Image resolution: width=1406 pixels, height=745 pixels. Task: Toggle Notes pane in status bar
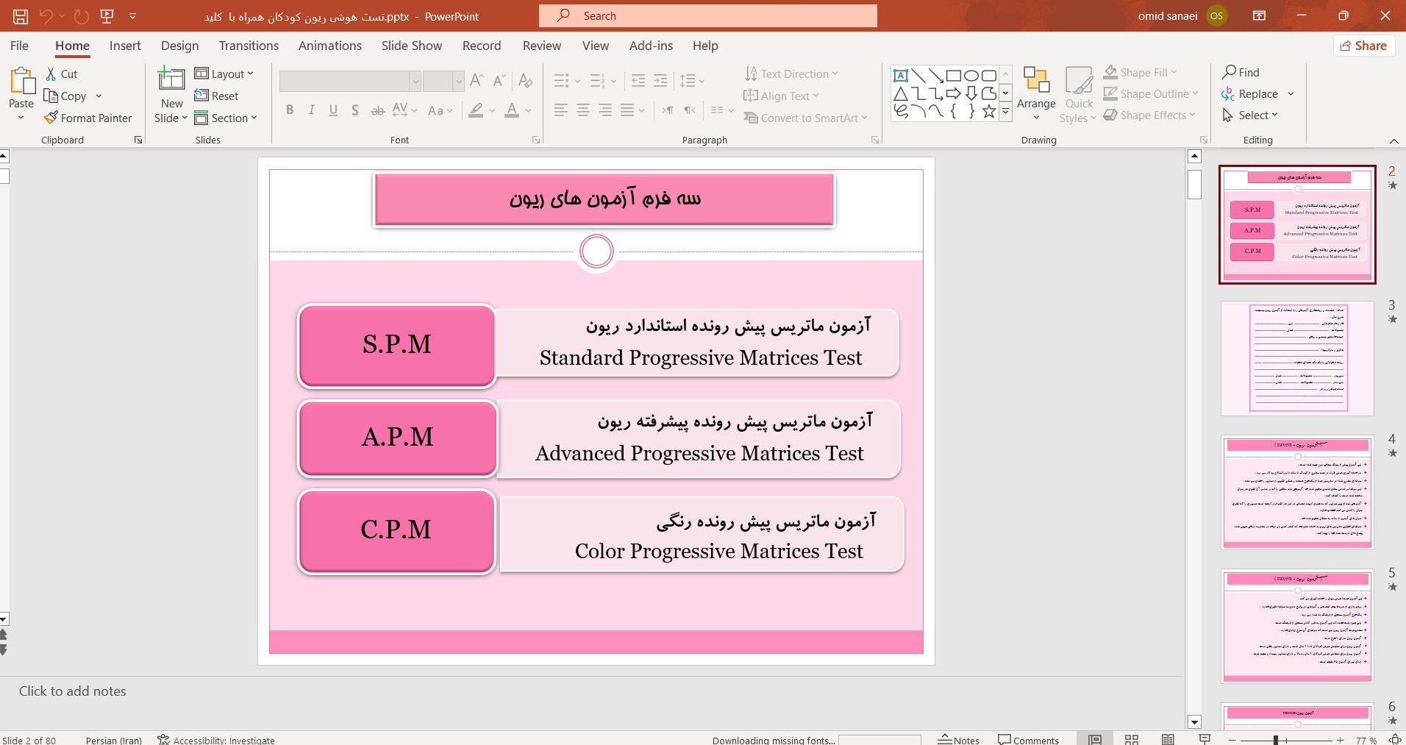(958, 740)
